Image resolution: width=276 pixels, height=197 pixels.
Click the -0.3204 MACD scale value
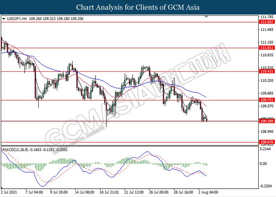[266, 186]
